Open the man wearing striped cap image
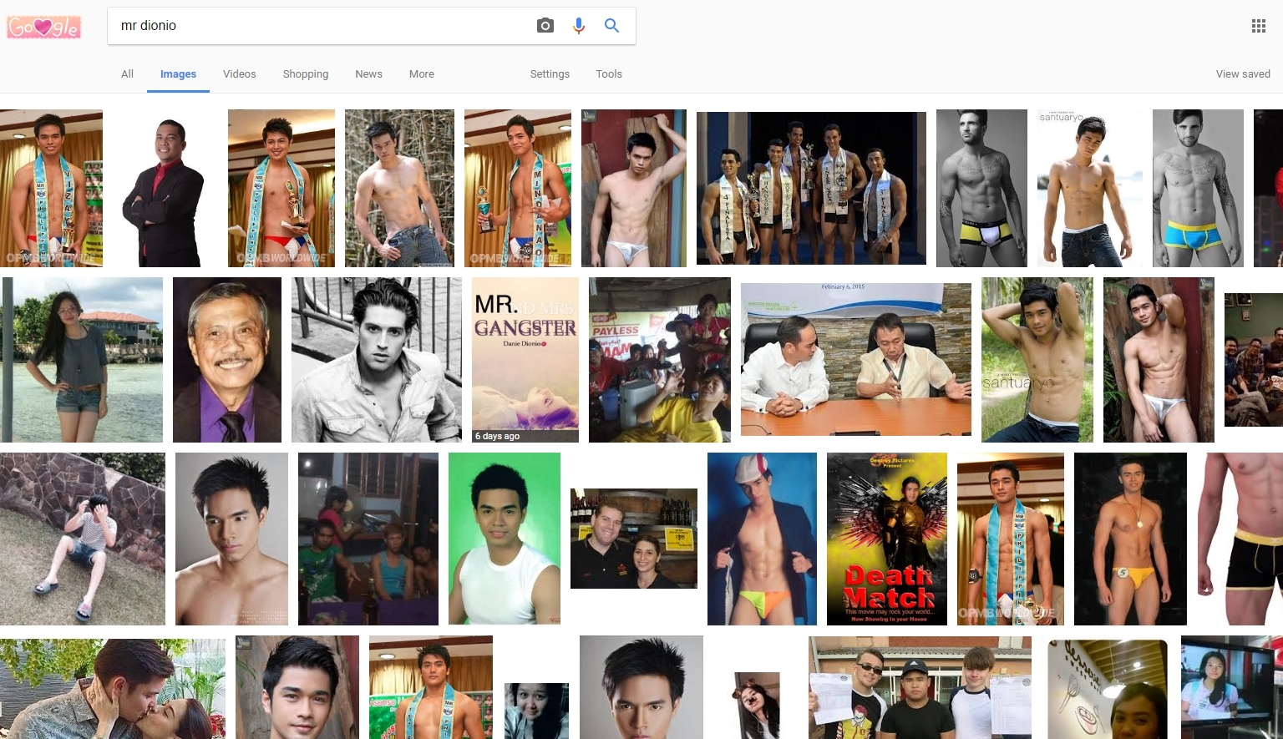The image size is (1283, 739). pyautogui.click(x=762, y=539)
